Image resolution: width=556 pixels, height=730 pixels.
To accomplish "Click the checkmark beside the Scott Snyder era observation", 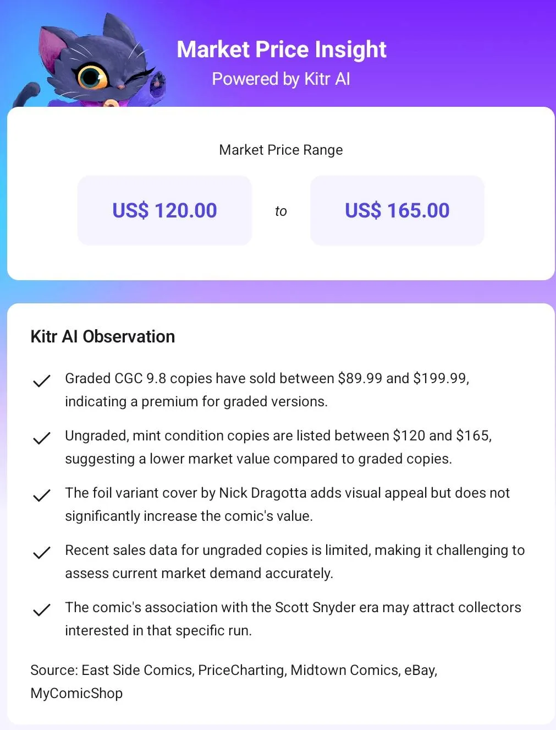I will pyautogui.click(x=42, y=609).
